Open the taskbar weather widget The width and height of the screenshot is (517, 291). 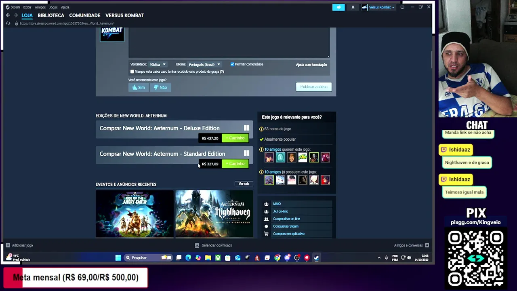point(18,257)
